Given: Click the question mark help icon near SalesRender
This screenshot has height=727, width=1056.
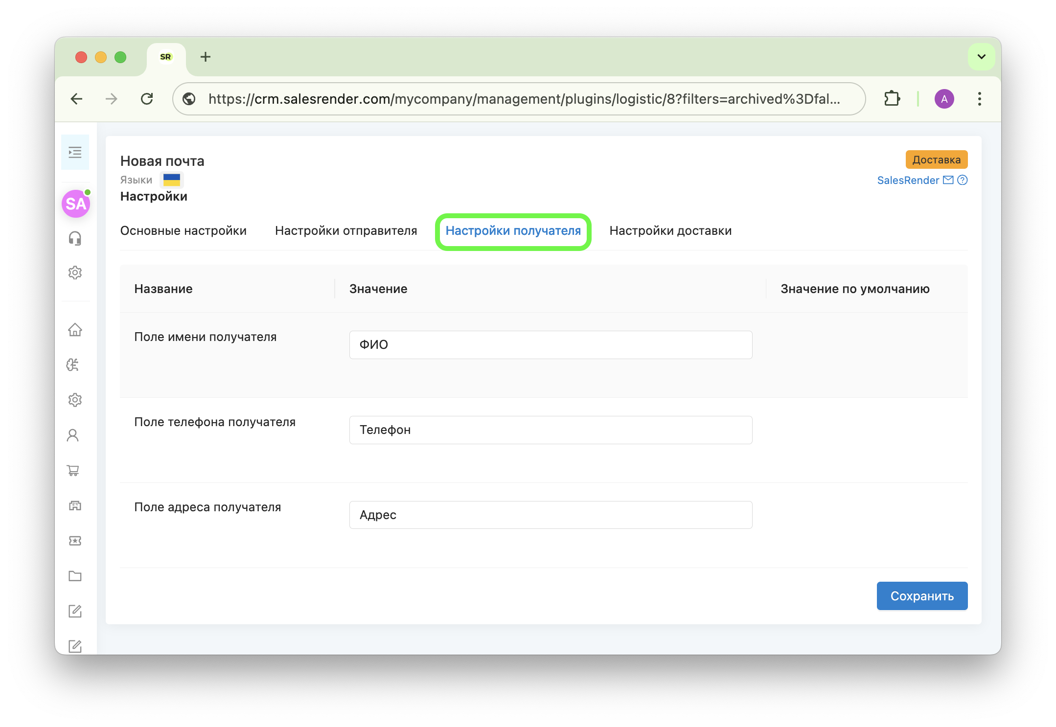Looking at the screenshot, I should [963, 180].
